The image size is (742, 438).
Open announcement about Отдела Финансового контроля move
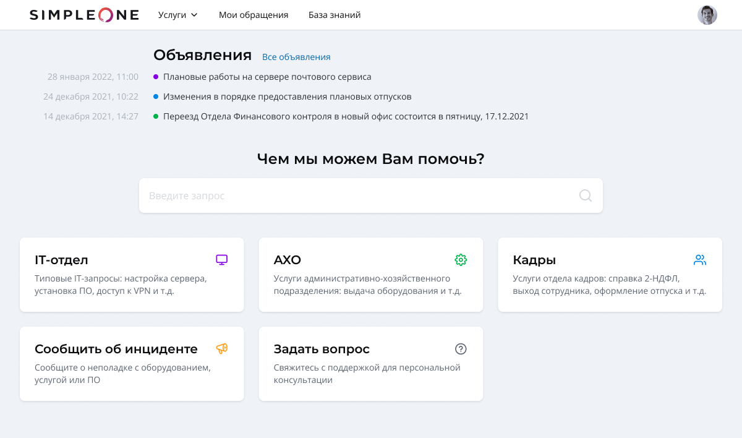pyautogui.click(x=346, y=116)
